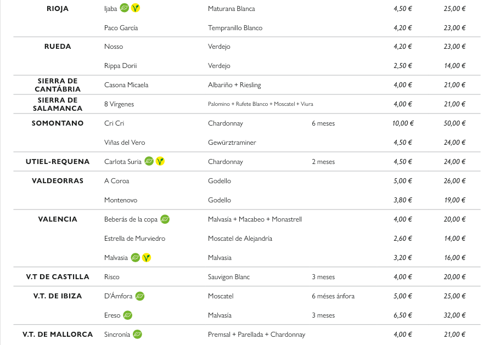
Task: Click the 2,50 € glass price for Rippa Dorii
Action: click(x=402, y=66)
